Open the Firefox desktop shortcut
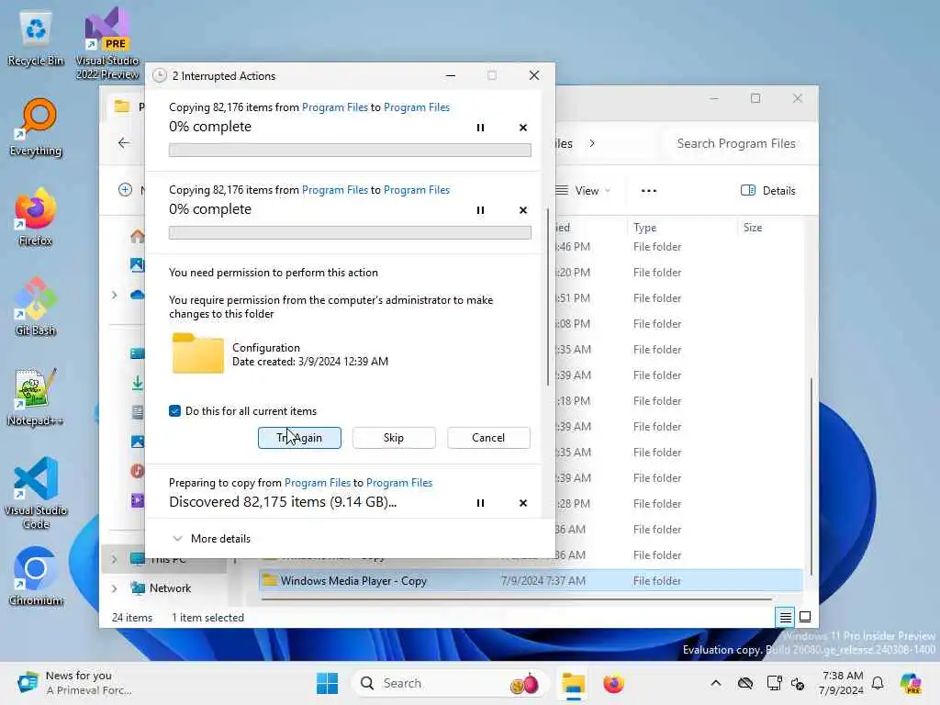Screen dimensions: 940x705 tap(36, 218)
